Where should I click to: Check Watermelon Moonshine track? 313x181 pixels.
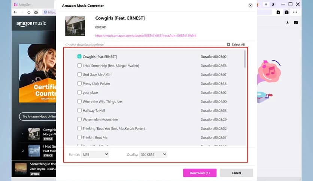pos(79,119)
